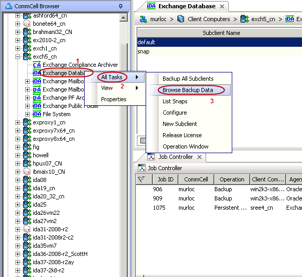Click the Exchange PF Archiver DA icon

coord(37,98)
